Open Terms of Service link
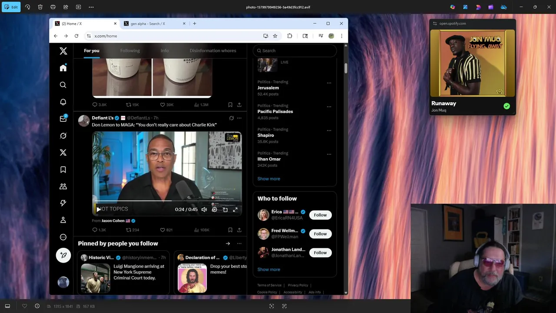Screen dimensions: 556x313 (269, 285)
